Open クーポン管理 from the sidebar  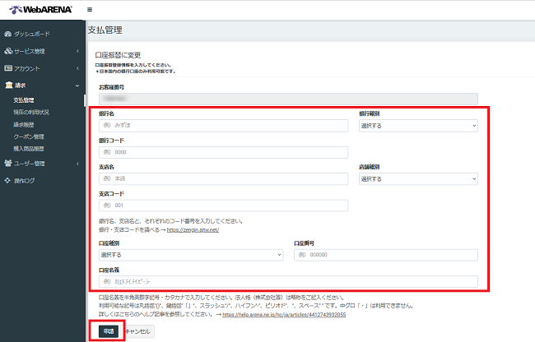(x=29, y=136)
